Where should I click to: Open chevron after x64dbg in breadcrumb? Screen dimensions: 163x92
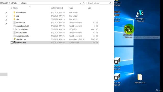click(x=19, y=3)
